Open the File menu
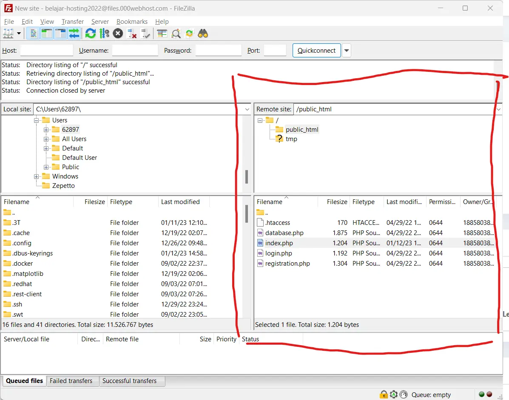The width and height of the screenshot is (509, 400). click(x=9, y=21)
